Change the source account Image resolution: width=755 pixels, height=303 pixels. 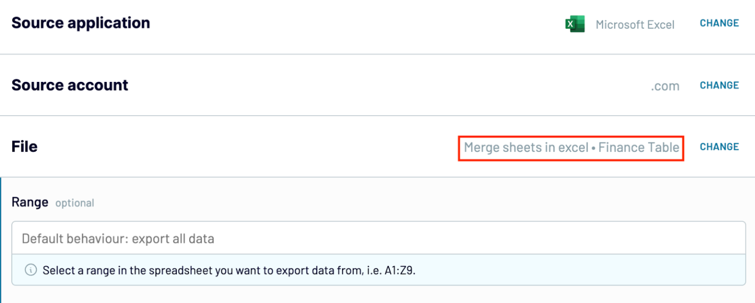point(719,85)
